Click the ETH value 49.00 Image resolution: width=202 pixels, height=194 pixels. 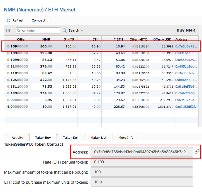(96, 107)
